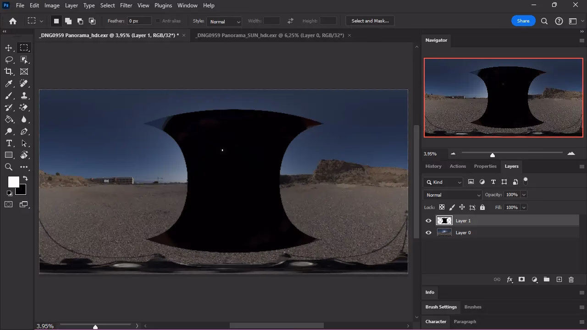587x330 pixels.
Task: Hide Layer 0 visibility
Action: coord(428,232)
